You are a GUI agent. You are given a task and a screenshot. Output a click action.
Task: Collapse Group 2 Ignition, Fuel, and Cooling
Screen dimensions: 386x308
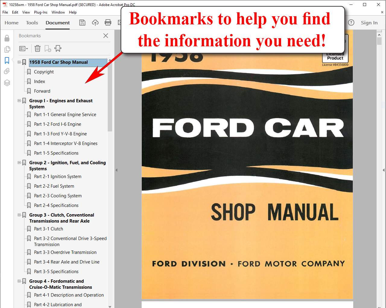click(19, 163)
